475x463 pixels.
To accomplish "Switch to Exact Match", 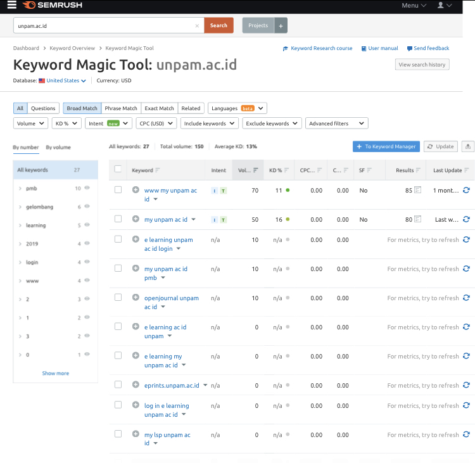I will [x=159, y=108].
